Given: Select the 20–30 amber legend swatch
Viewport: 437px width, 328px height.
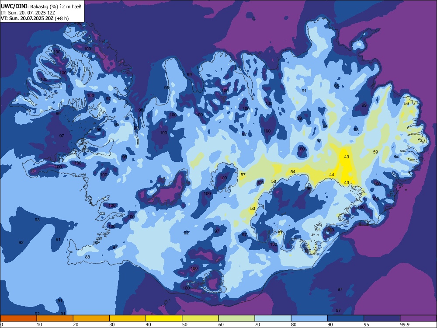Looking at the screenshot, I should coord(91,318).
